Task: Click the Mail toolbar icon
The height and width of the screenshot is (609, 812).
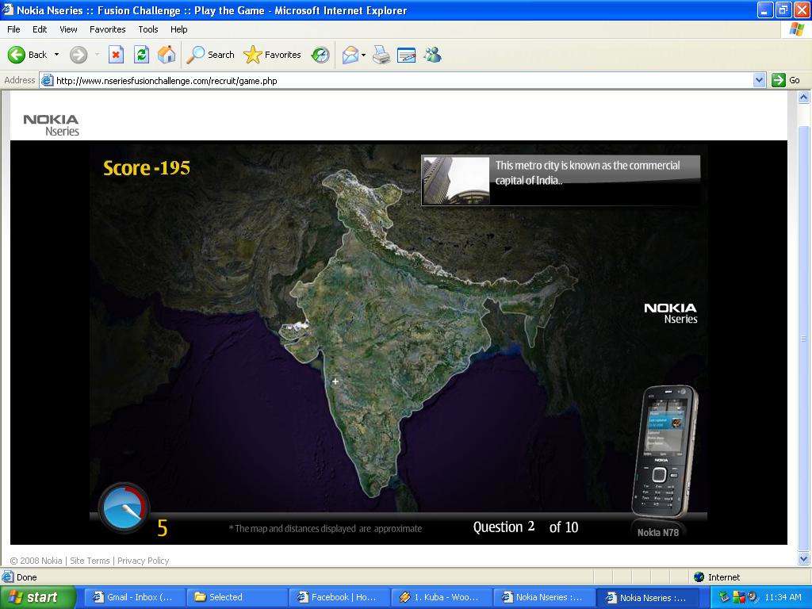Action: 350,55
